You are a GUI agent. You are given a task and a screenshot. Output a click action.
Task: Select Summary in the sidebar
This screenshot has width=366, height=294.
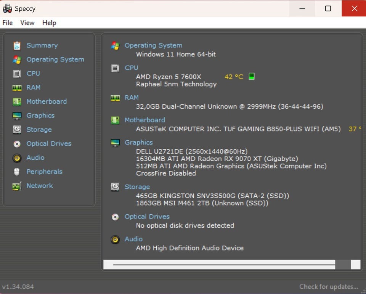42,45
